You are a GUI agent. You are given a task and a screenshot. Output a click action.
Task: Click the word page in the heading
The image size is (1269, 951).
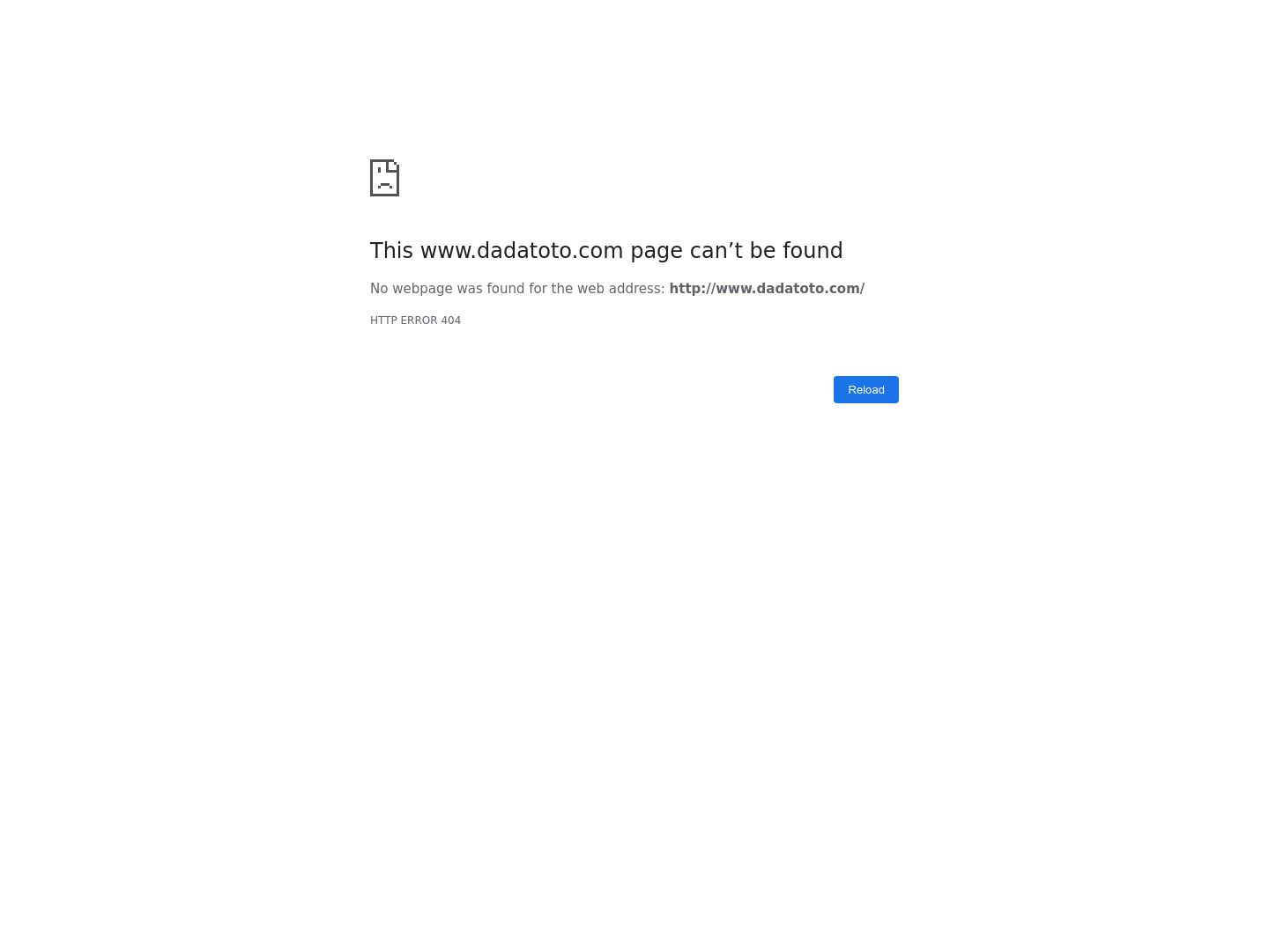(x=657, y=252)
